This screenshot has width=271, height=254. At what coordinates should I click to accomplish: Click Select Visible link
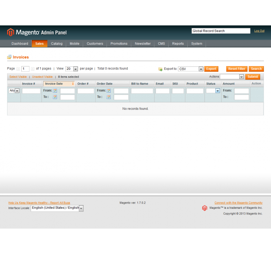[18, 77]
